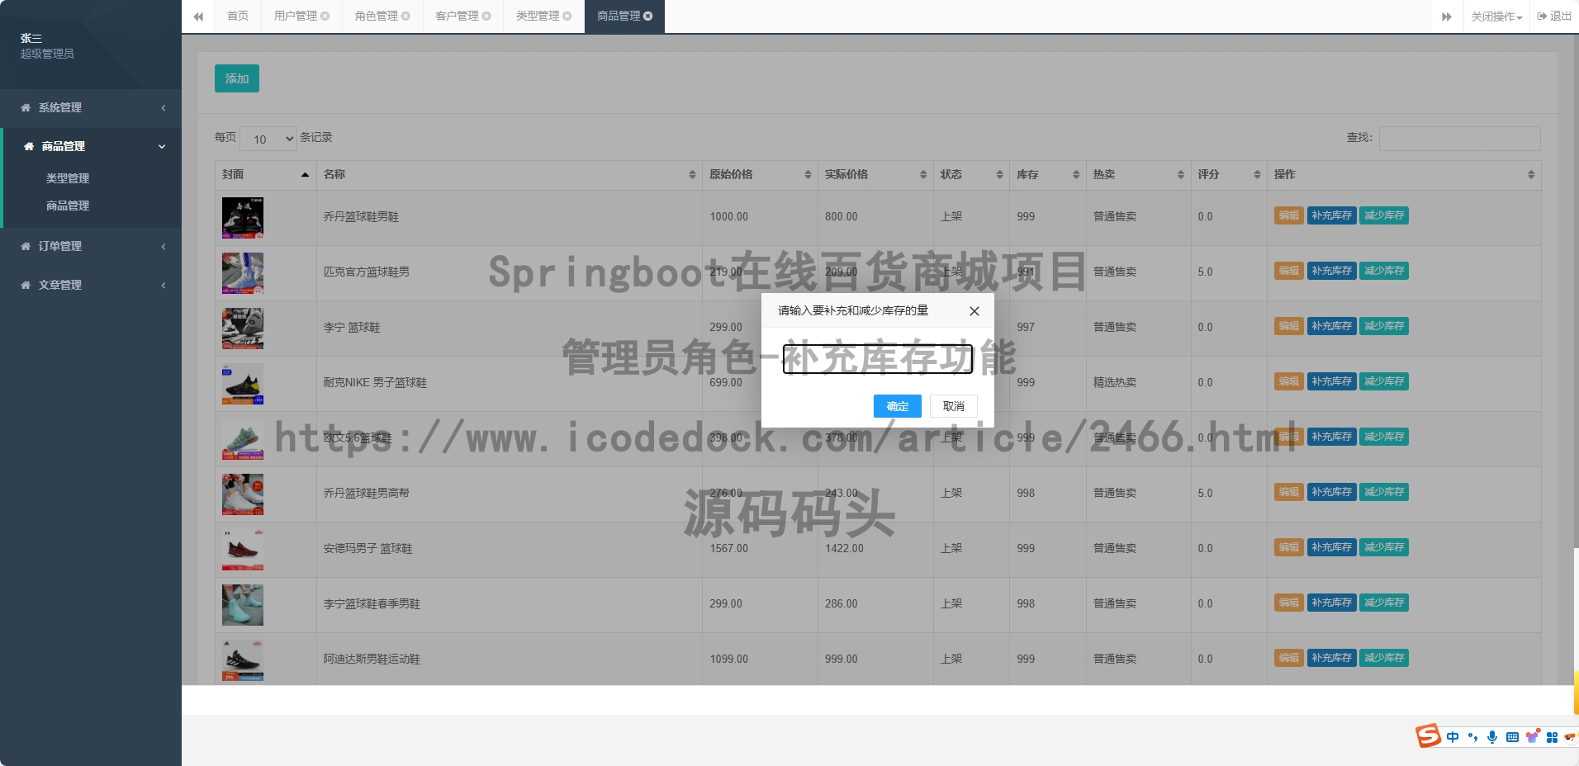The height and width of the screenshot is (766, 1579).
Task: Open the records-per-page dropdown showing 10
Action: [268, 139]
